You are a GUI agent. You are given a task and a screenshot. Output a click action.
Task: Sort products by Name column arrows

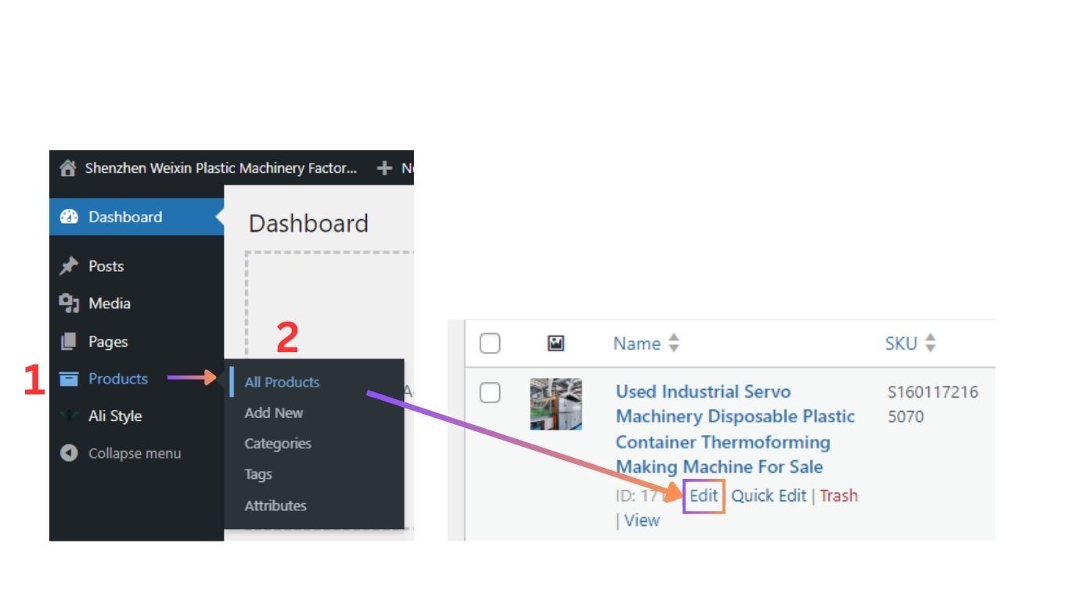coord(673,344)
